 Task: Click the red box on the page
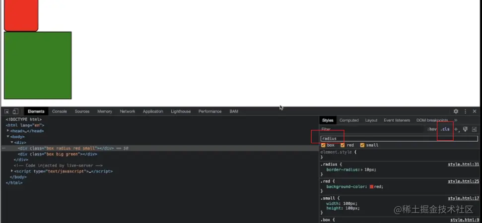pos(21,15)
